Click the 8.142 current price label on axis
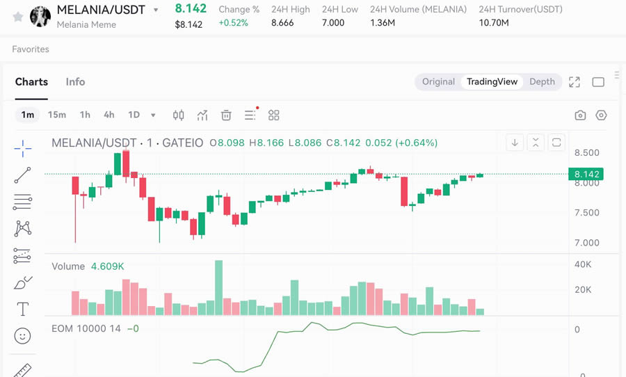Screen dimensions: 626x377 click(x=586, y=175)
